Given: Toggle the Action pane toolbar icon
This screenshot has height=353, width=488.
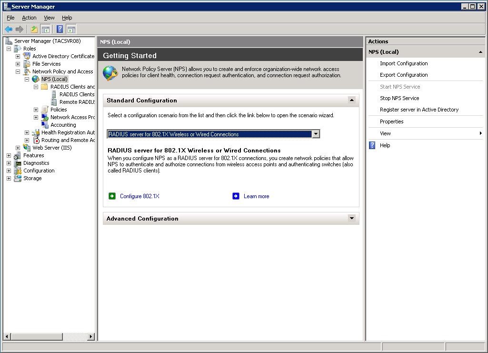Looking at the screenshot, I should [71, 29].
